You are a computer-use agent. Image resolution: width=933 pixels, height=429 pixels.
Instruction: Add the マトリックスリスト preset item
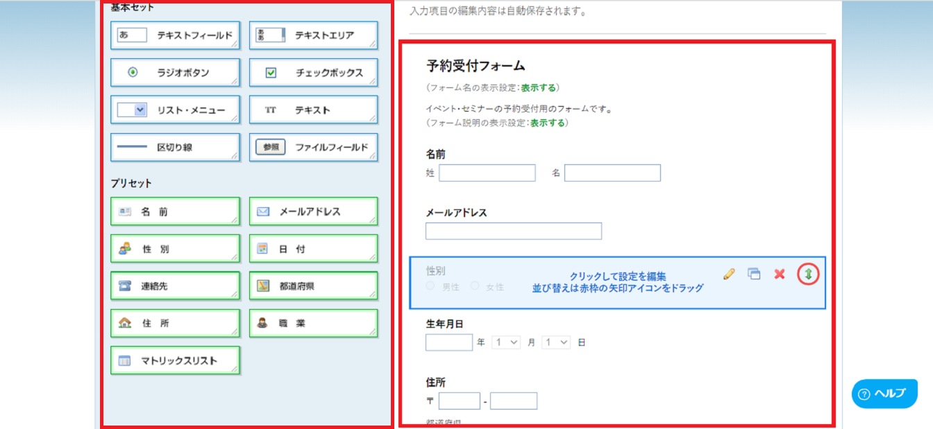175,360
